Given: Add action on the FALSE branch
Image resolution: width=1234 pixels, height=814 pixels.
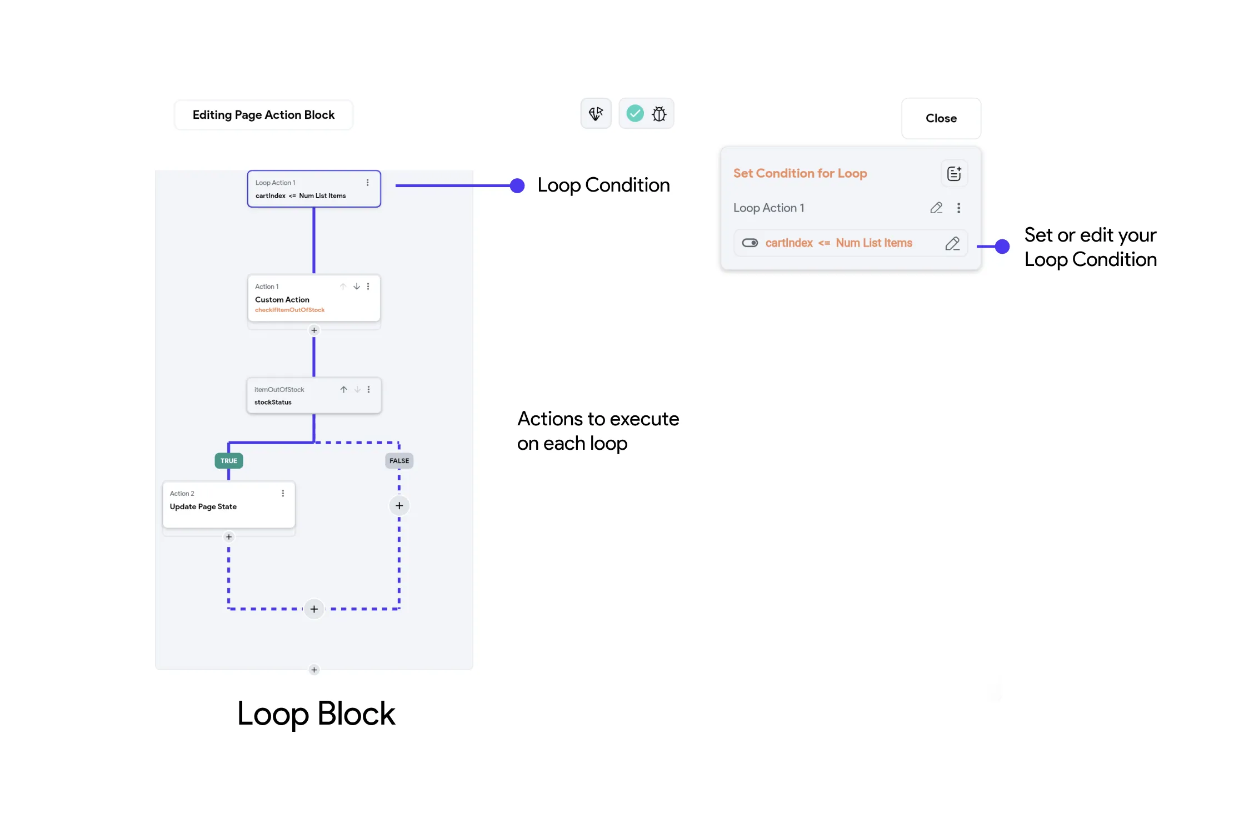Looking at the screenshot, I should (399, 506).
